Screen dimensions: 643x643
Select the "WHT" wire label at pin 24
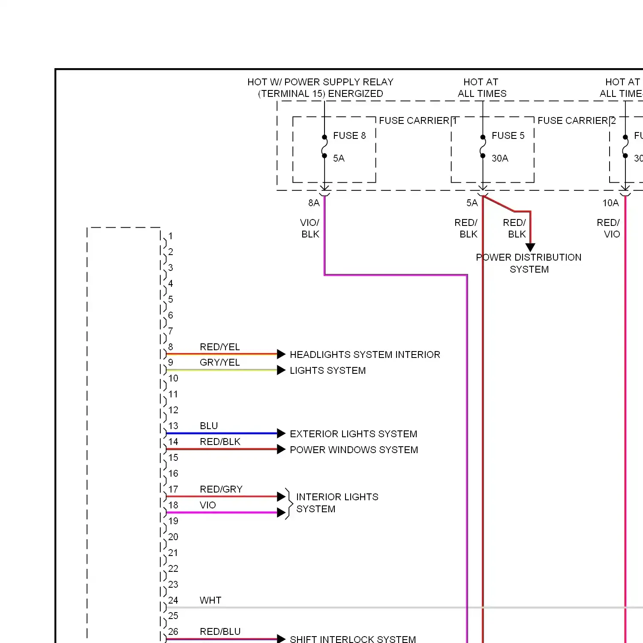[x=210, y=600]
